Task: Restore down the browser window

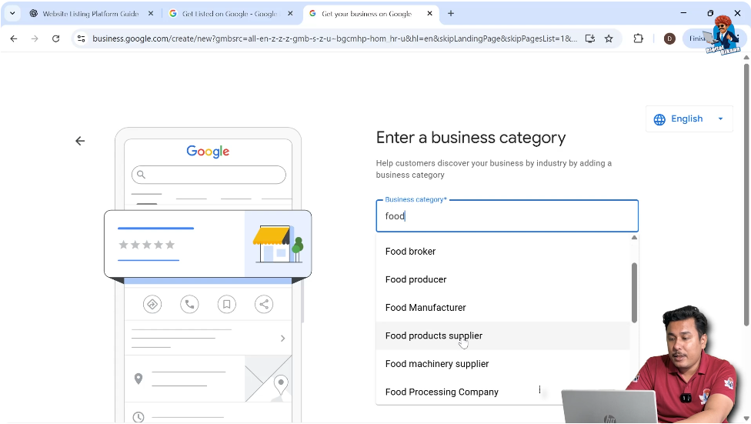Action: pyautogui.click(x=710, y=13)
